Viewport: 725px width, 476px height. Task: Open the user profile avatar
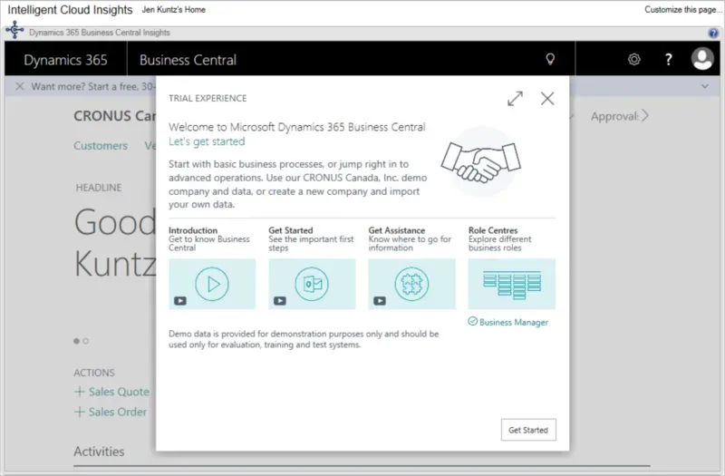701,59
